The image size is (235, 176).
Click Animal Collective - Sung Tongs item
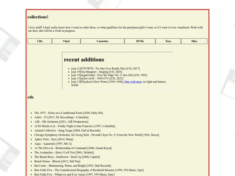tap(67, 130)
